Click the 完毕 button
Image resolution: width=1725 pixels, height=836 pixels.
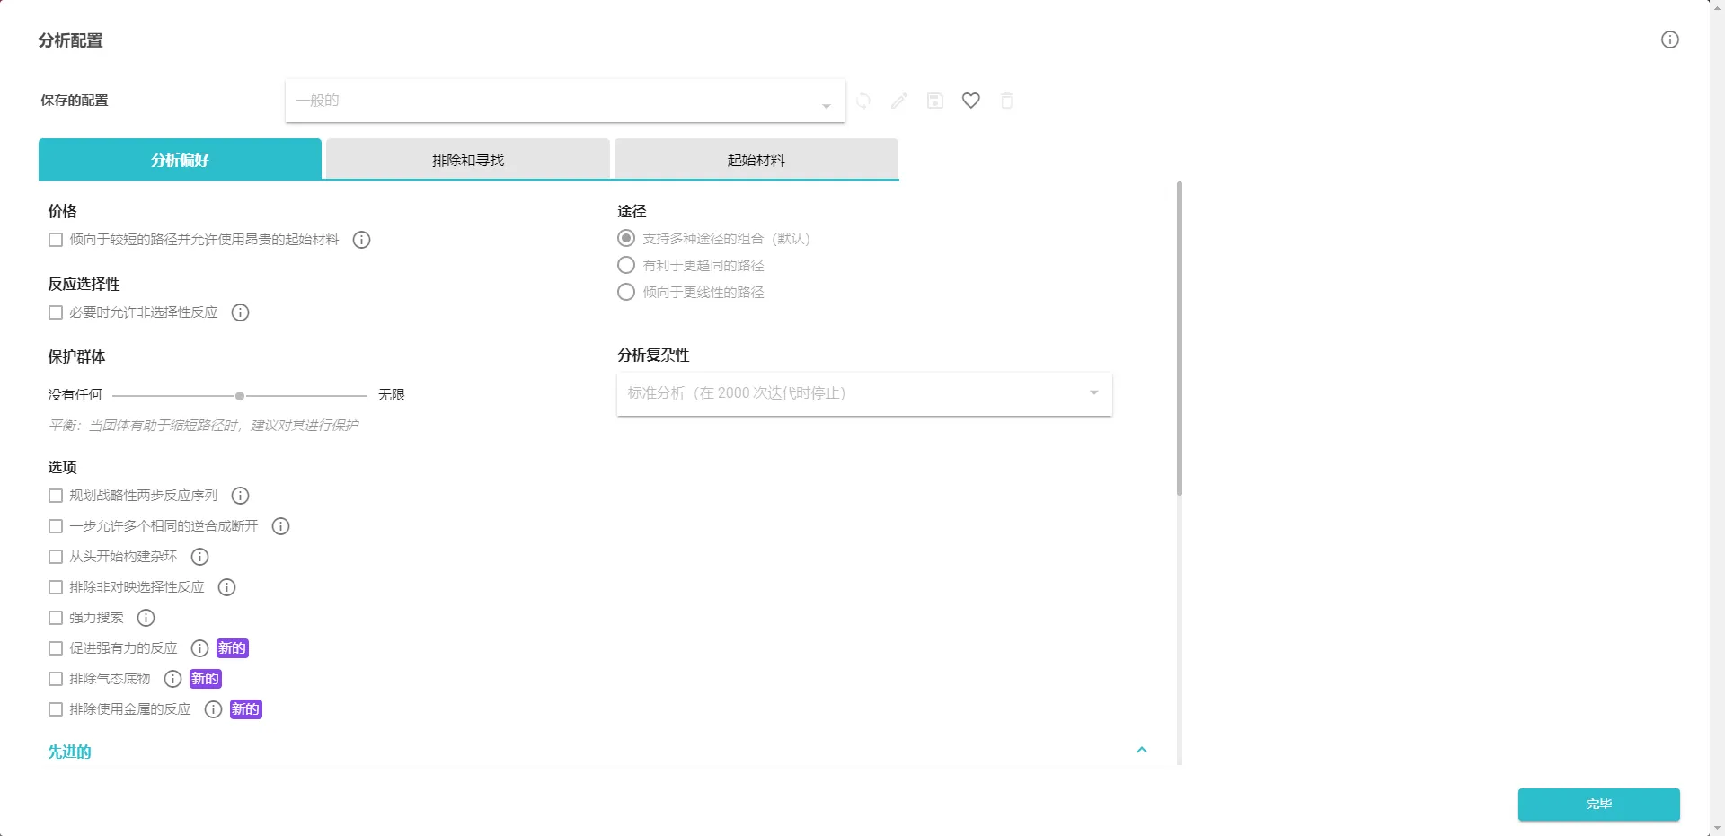pyautogui.click(x=1598, y=804)
